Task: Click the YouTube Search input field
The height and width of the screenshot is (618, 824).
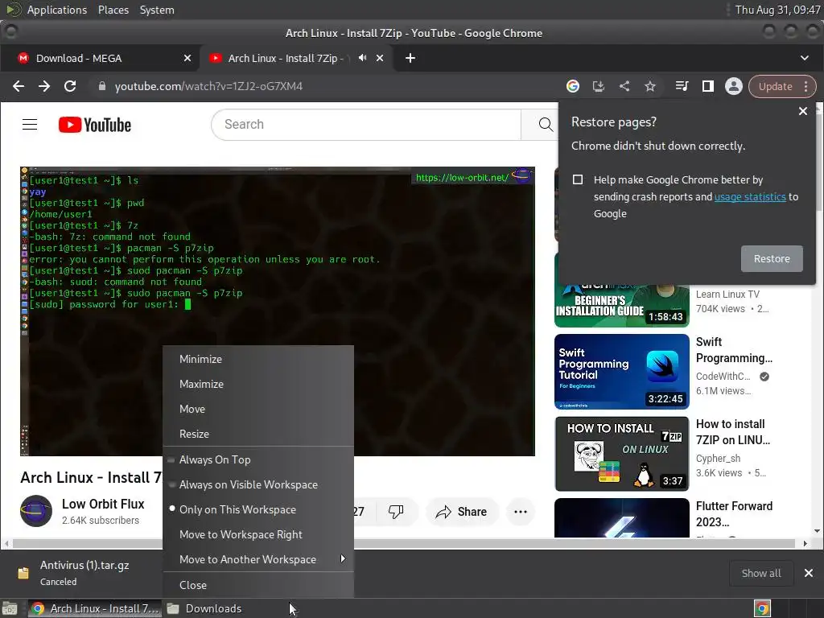Action: pos(366,125)
